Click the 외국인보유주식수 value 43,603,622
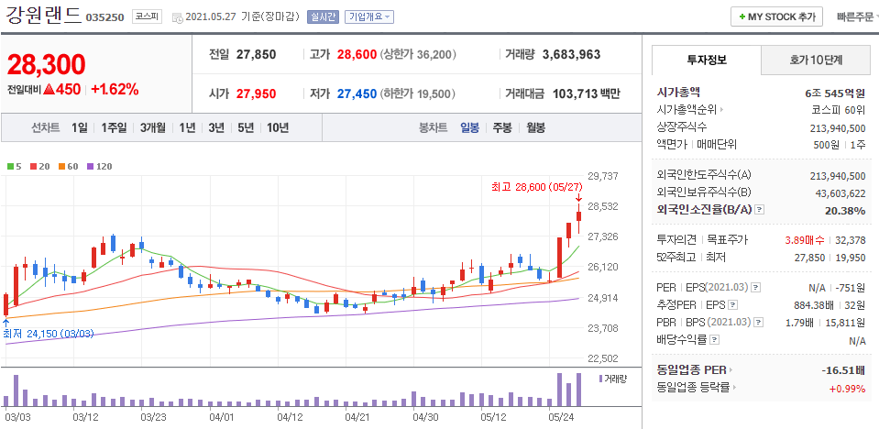The width and height of the screenshot is (879, 429). tap(841, 193)
